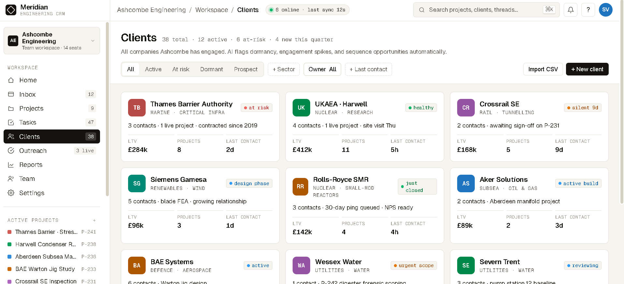Screen dimensions: 624x284
Task: Add active project with plus icon
Action: [94, 220]
